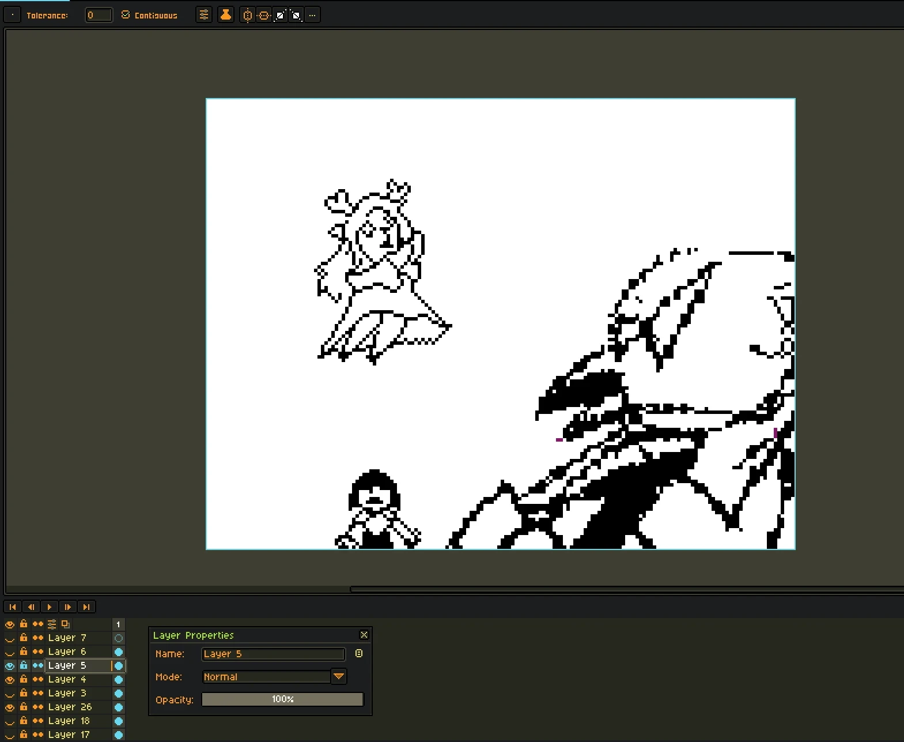Toggle all layers visibility header eye
This screenshot has height=742, width=904.
(x=10, y=624)
